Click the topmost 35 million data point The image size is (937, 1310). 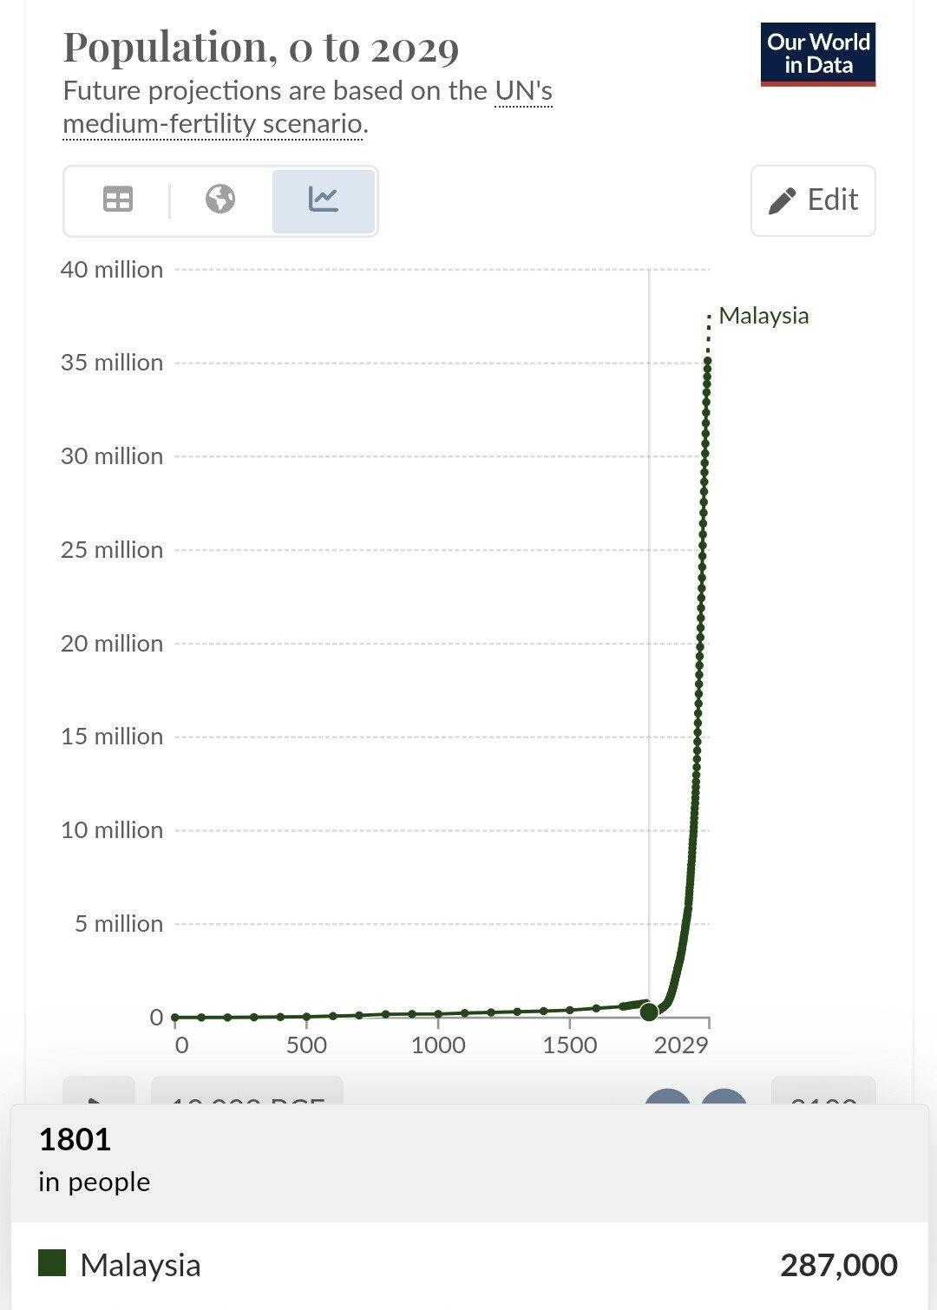[x=708, y=361]
